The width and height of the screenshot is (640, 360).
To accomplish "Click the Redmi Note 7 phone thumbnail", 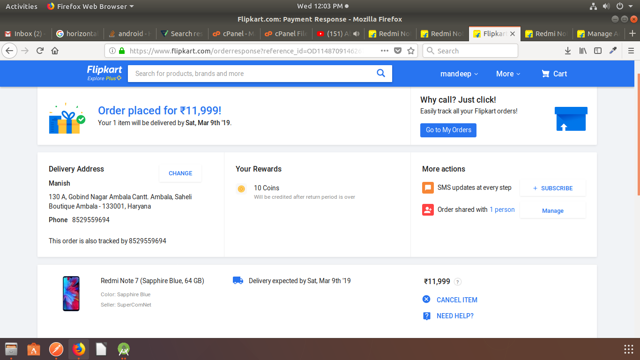I will click(71, 293).
